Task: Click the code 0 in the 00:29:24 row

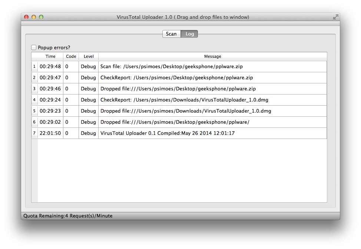Action: tap(71, 100)
